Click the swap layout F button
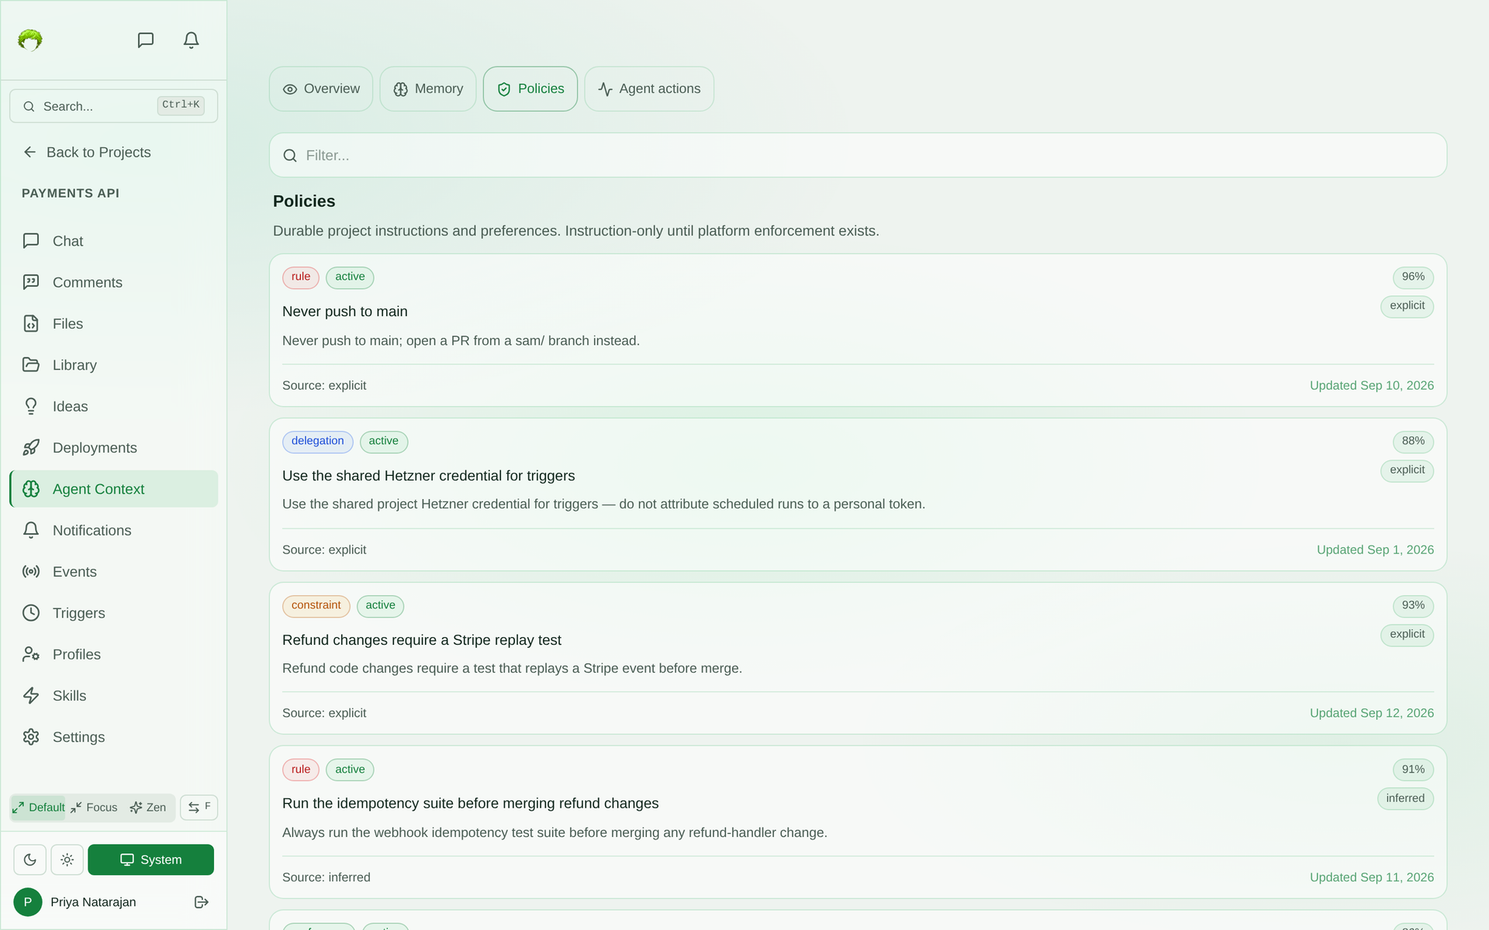The width and height of the screenshot is (1489, 930). click(199, 808)
